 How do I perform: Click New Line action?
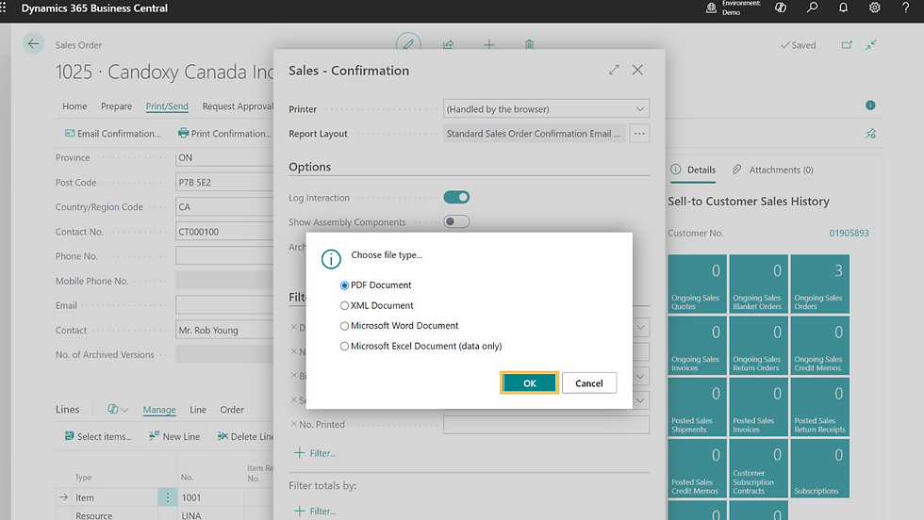click(174, 436)
